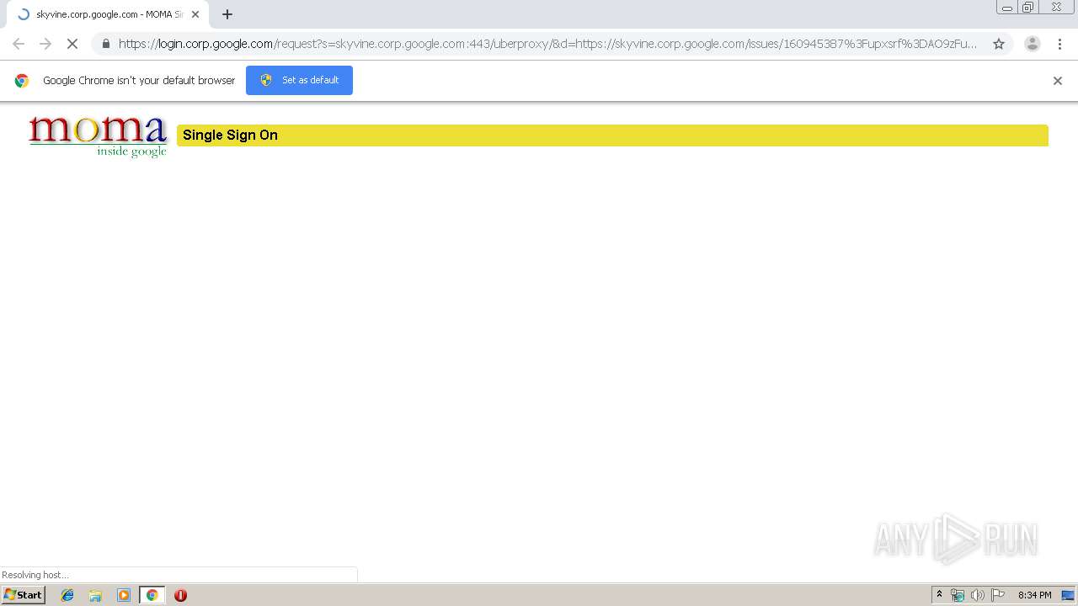1078x606 pixels.
Task: Open Chrome three-dot menu
Action: coord(1059,44)
